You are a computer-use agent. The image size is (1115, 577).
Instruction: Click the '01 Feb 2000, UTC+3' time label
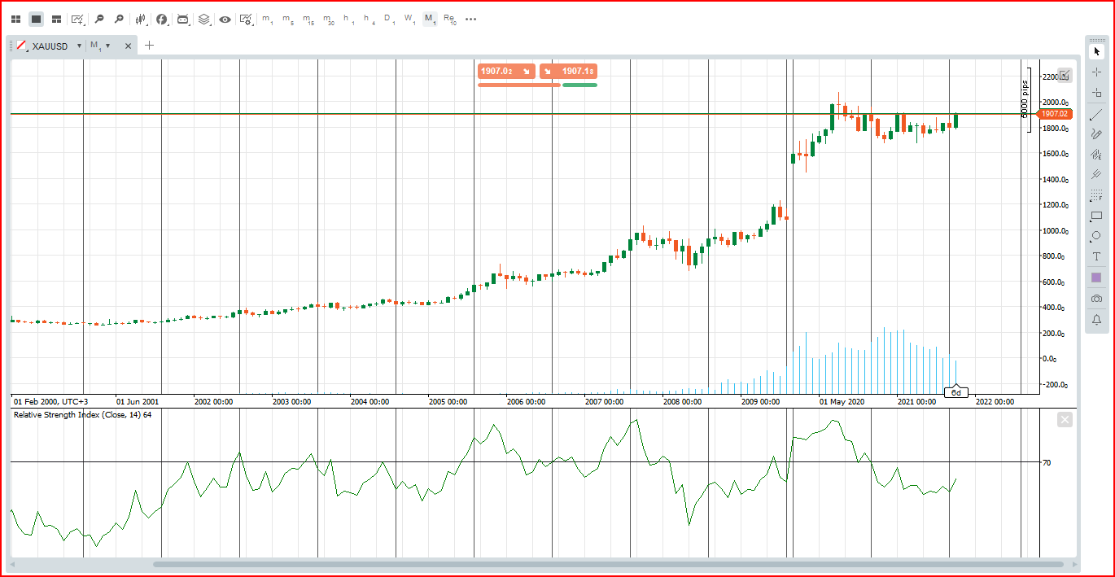50,401
